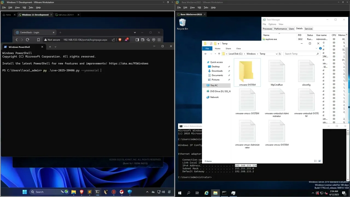Sort Task Manager by PID column

tap(300, 35)
